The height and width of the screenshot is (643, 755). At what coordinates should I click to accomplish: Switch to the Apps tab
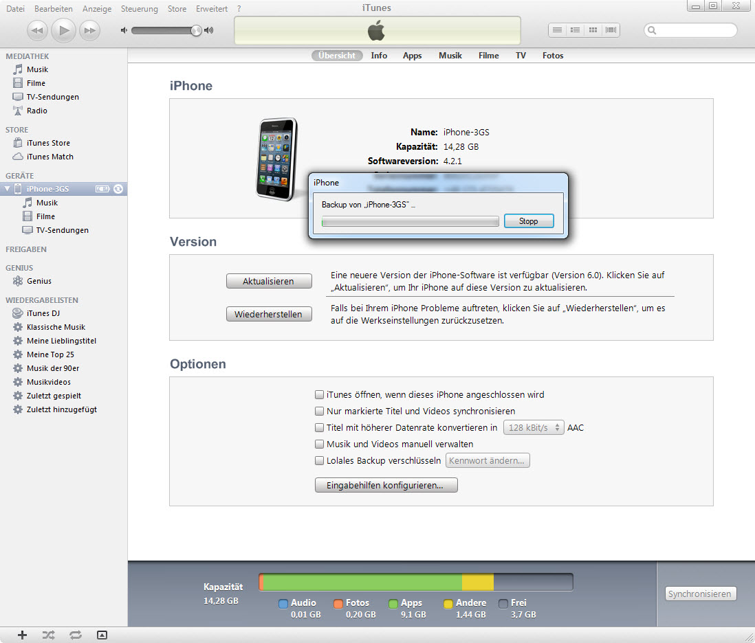pos(412,56)
